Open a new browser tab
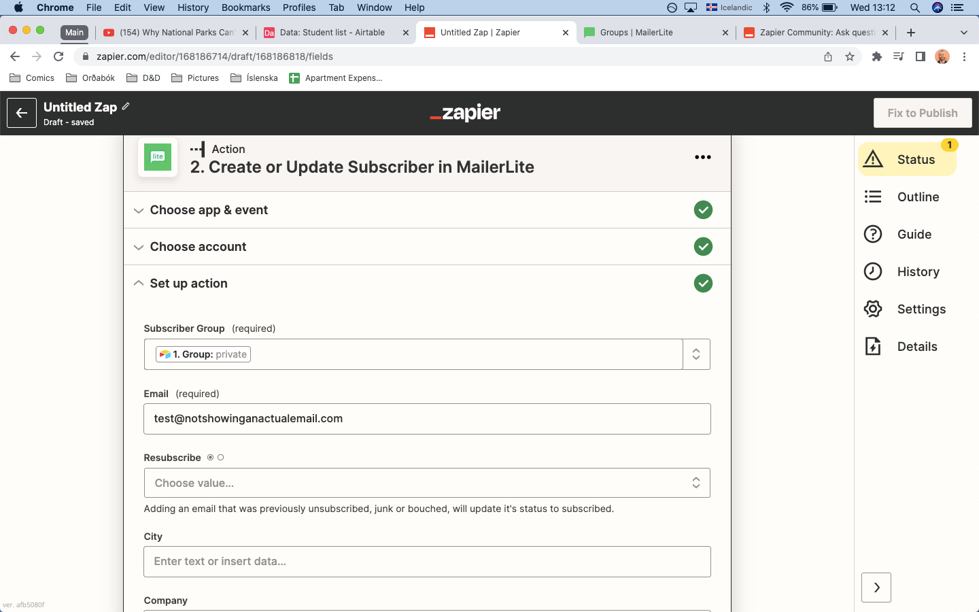The image size is (979, 612). pos(911,33)
